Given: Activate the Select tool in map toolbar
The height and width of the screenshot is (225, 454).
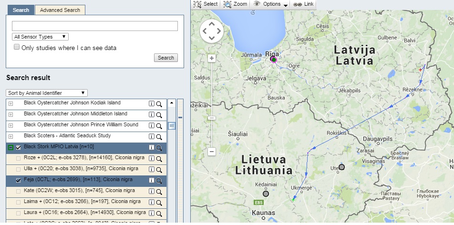Looking at the screenshot, I should coord(206,4).
